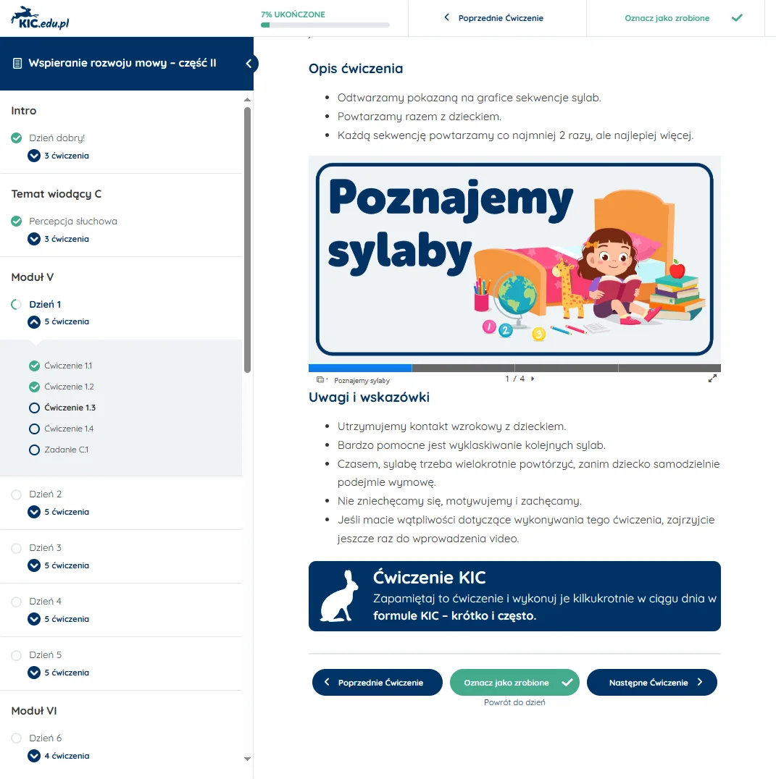Collapse the sidebar with the arrow toggle
This screenshot has height=779, width=776.
[249, 64]
